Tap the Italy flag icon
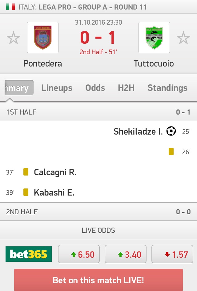197x291 pixels. click(x=10, y=7)
